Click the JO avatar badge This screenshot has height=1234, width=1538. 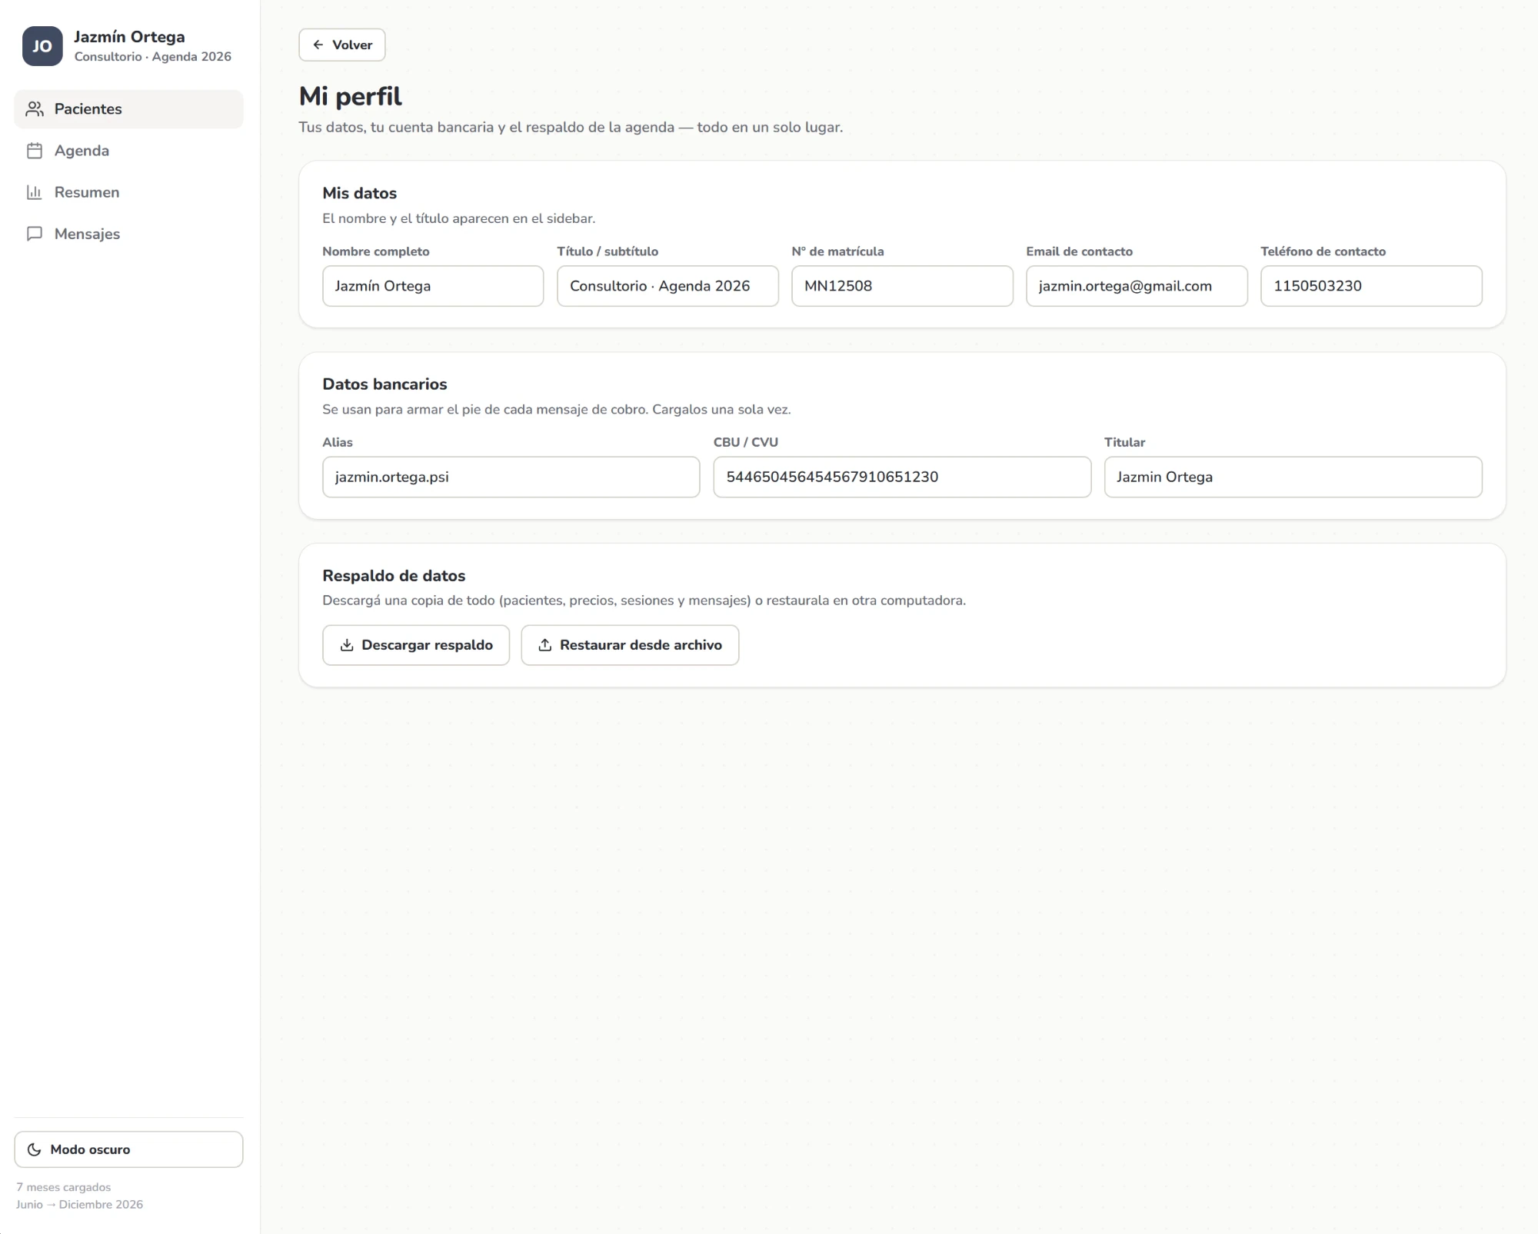pos(42,46)
